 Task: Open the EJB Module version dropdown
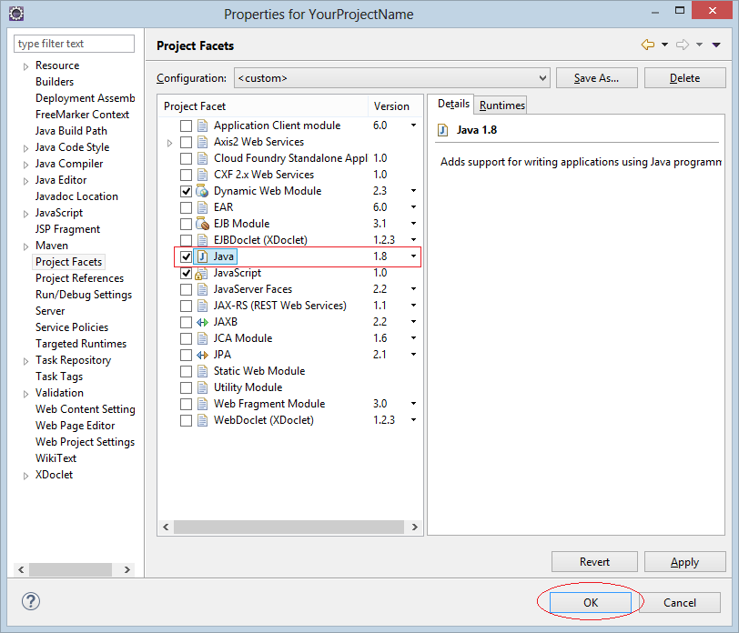(x=413, y=223)
